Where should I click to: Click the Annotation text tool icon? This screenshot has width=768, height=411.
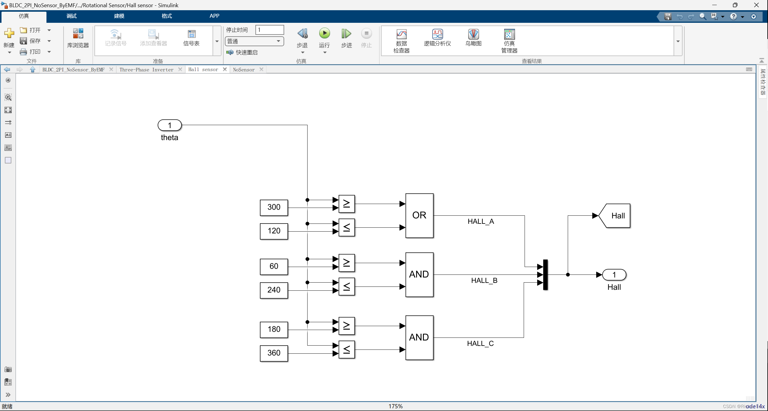tap(8, 135)
